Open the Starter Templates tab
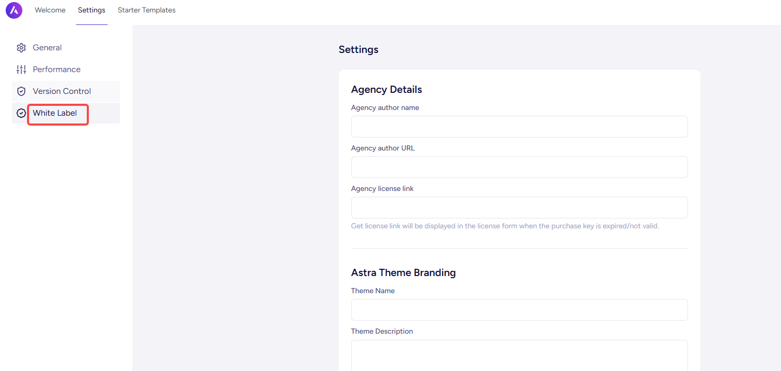 pos(147,10)
